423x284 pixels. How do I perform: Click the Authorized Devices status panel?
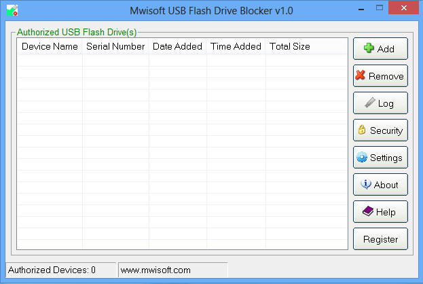pos(60,270)
